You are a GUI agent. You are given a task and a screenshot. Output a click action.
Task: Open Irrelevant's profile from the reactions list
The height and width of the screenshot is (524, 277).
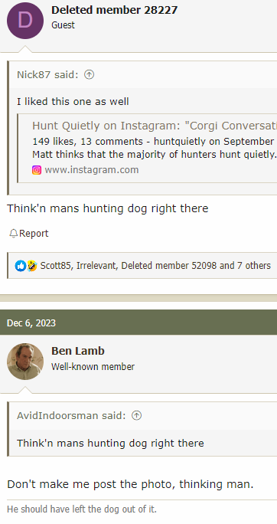pos(96,266)
